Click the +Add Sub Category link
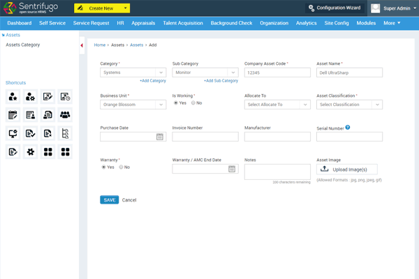The height and width of the screenshot is (279, 419). pos(221,81)
